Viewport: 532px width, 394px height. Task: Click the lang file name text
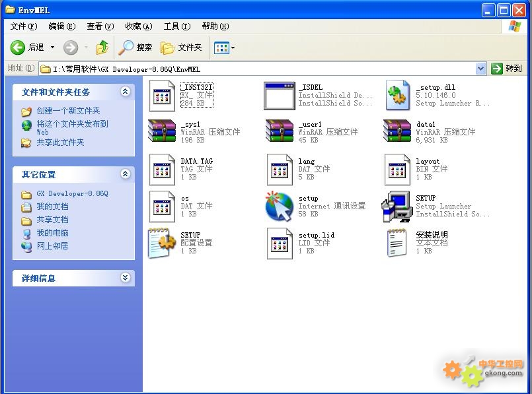(307, 161)
